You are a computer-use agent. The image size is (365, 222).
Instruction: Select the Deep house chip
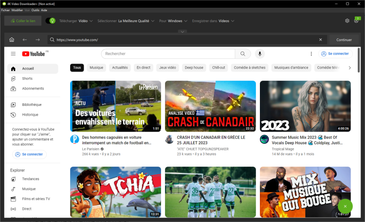click(x=194, y=68)
